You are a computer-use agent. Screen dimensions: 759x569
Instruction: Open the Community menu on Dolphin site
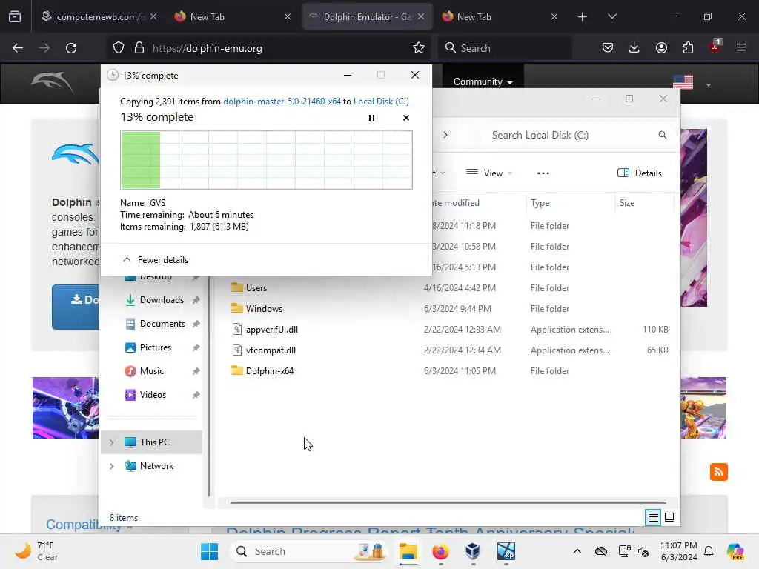pyautogui.click(x=483, y=81)
